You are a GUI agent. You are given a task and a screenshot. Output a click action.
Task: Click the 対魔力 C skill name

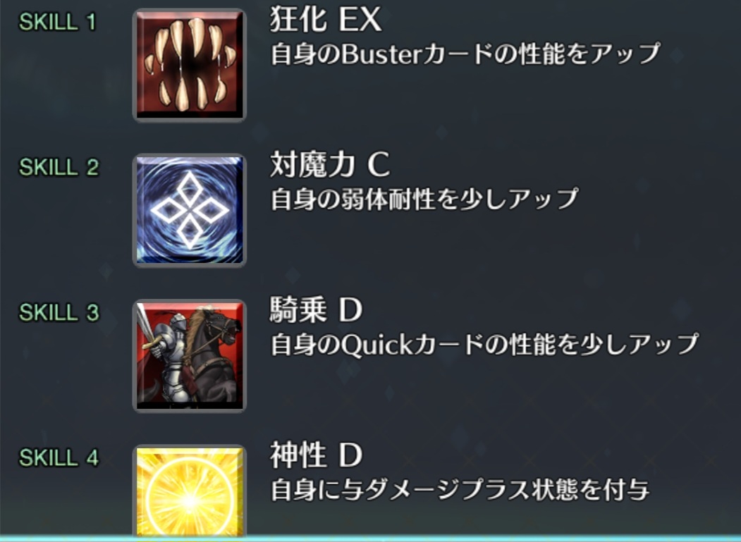[330, 164]
